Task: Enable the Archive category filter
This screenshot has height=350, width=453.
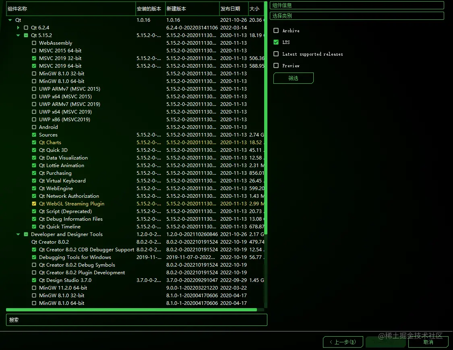Action: pyautogui.click(x=276, y=31)
